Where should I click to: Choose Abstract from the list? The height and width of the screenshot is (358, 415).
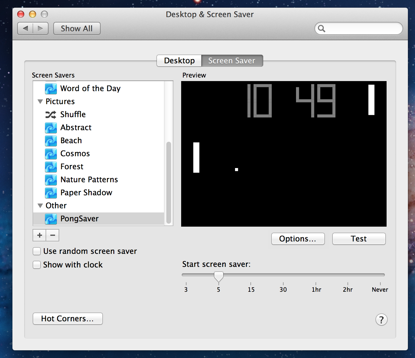coord(76,128)
